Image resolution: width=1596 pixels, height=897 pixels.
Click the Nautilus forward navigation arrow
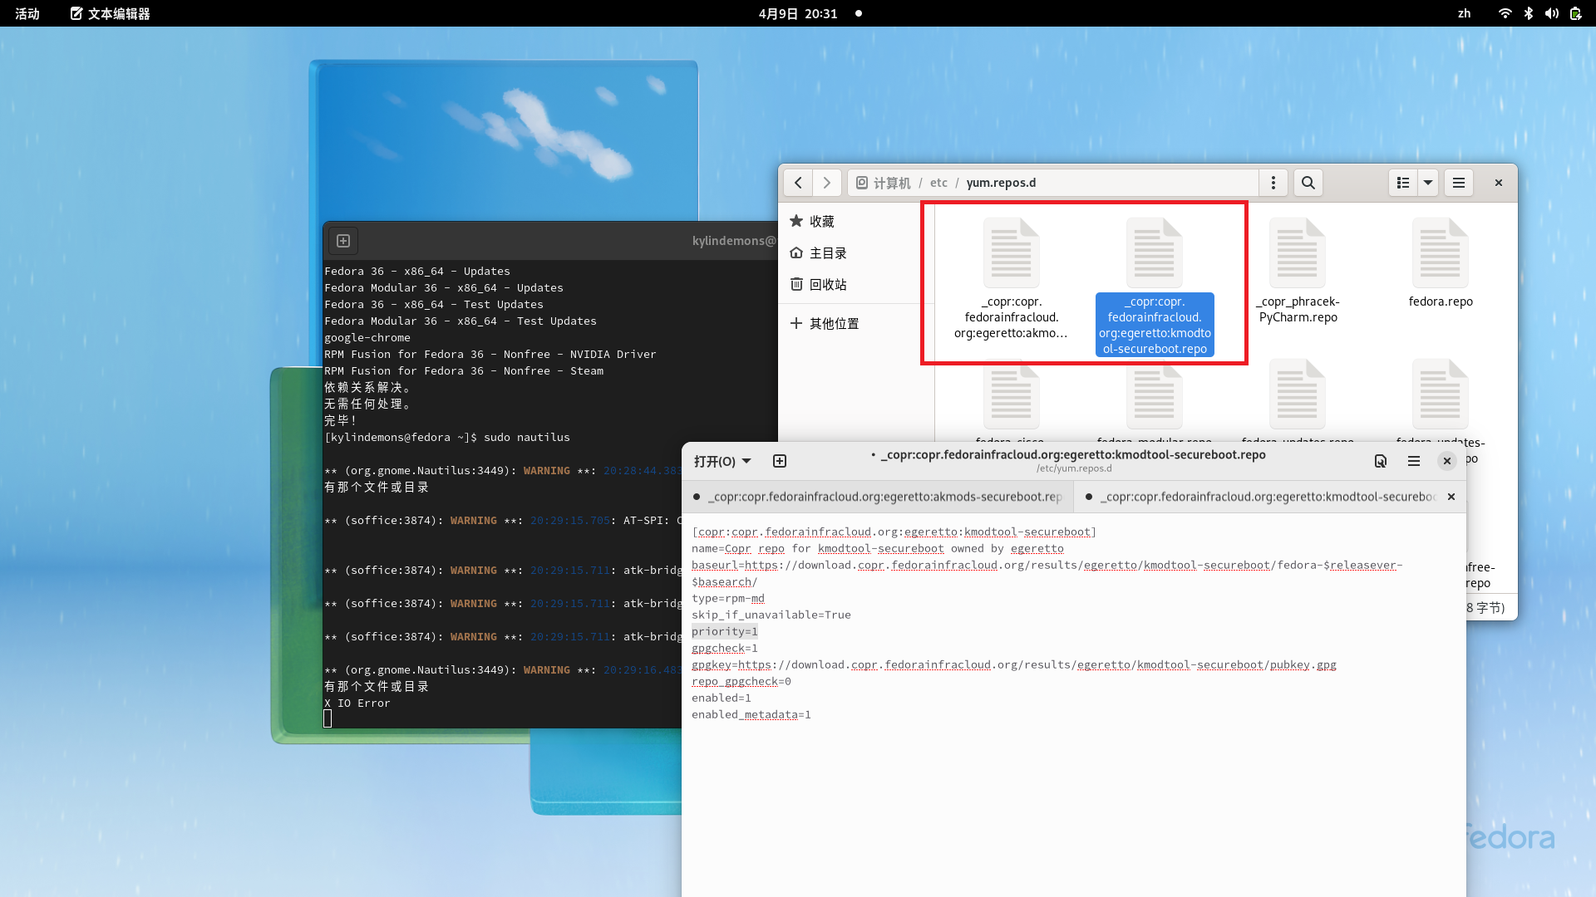(826, 183)
